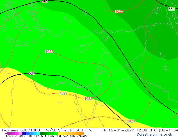The width and height of the screenshot is (178, 137).
Task: Click the 568 contour label at top edge
Action: point(45,1)
